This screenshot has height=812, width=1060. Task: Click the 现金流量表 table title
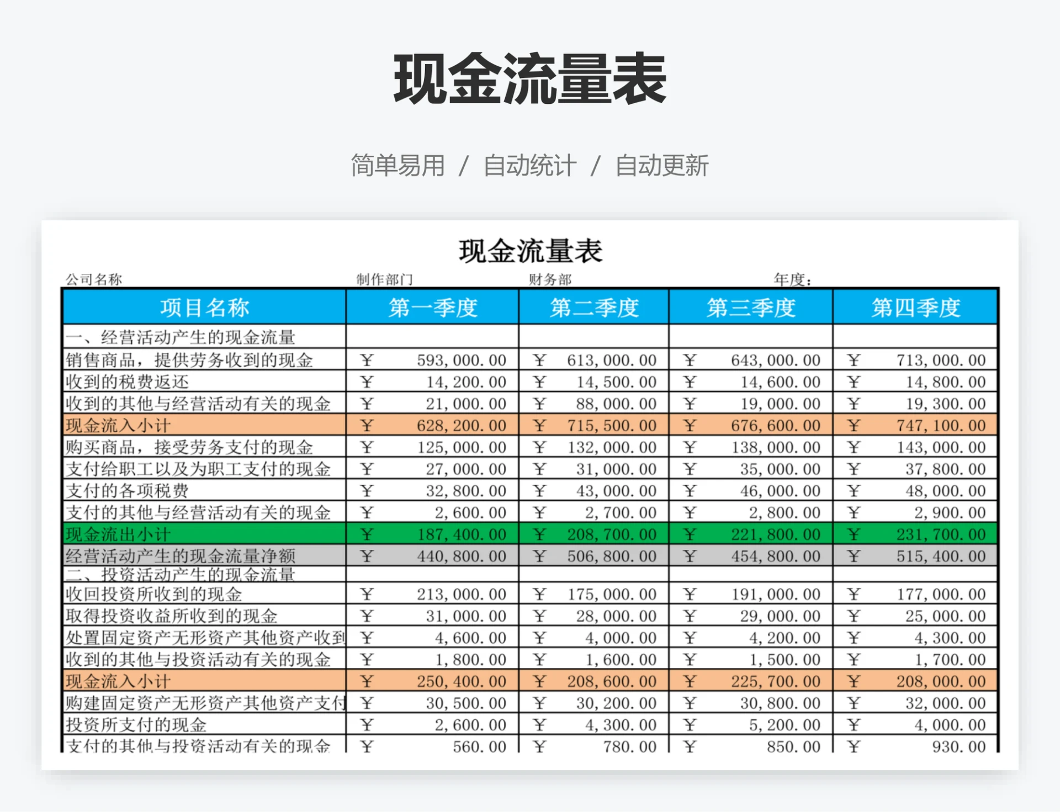tap(530, 252)
